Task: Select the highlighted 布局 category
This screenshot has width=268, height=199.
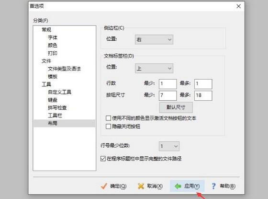Action: click(x=65, y=123)
